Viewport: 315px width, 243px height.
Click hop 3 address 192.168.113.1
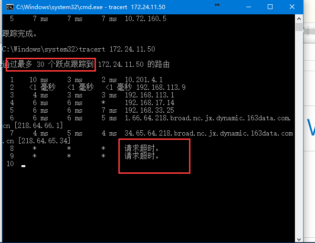(149, 95)
